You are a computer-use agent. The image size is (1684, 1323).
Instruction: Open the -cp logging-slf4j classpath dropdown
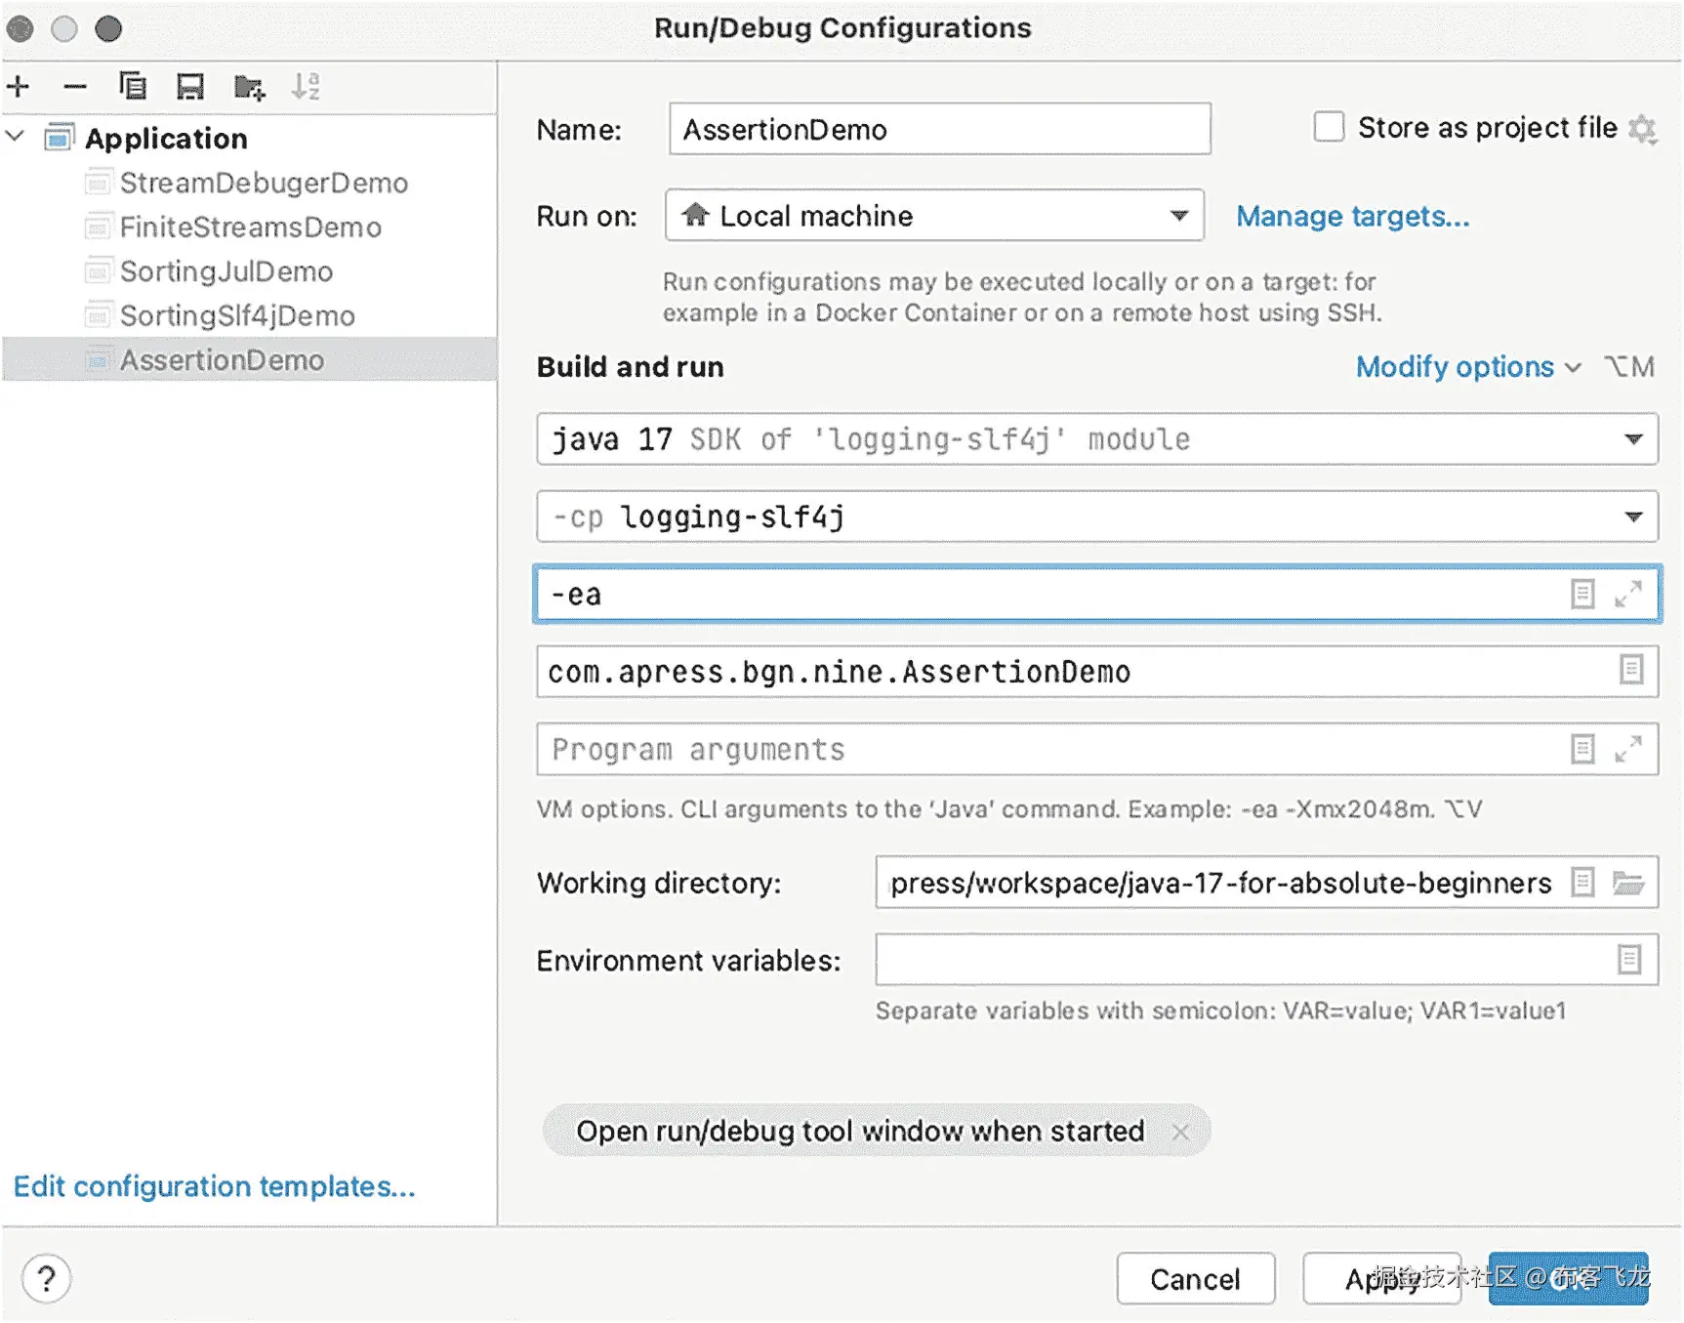coord(1633,517)
